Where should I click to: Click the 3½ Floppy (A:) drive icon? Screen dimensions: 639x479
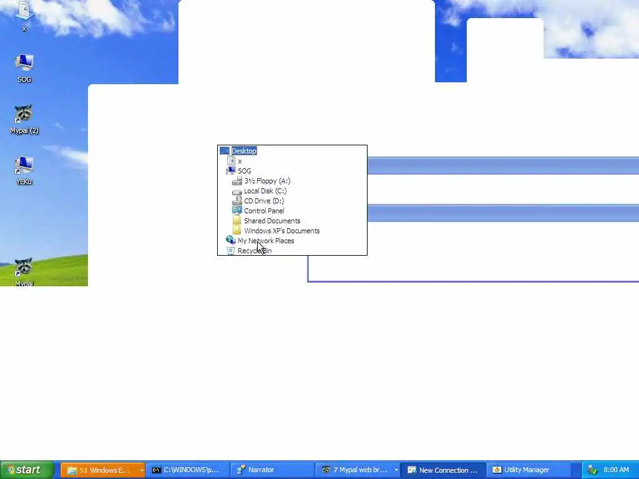(237, 181)
